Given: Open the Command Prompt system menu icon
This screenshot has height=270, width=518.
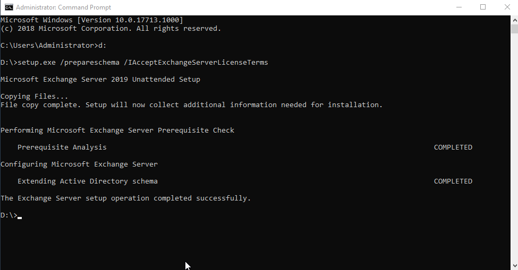Looking at the screenshot, I should click(x=9, y=7).
